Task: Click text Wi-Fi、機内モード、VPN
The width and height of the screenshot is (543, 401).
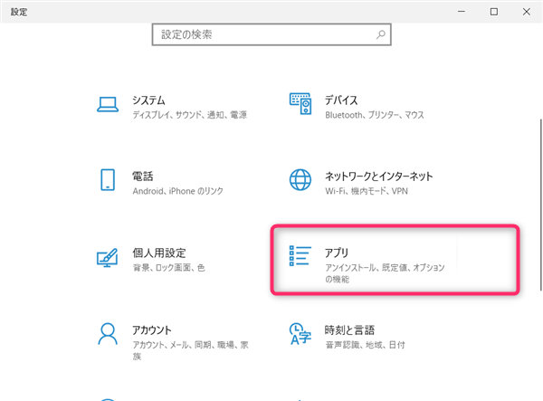Action: click(367, 191)
